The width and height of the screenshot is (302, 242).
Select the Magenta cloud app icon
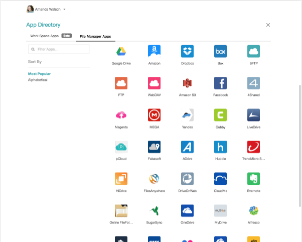click(x=121, y=115)
